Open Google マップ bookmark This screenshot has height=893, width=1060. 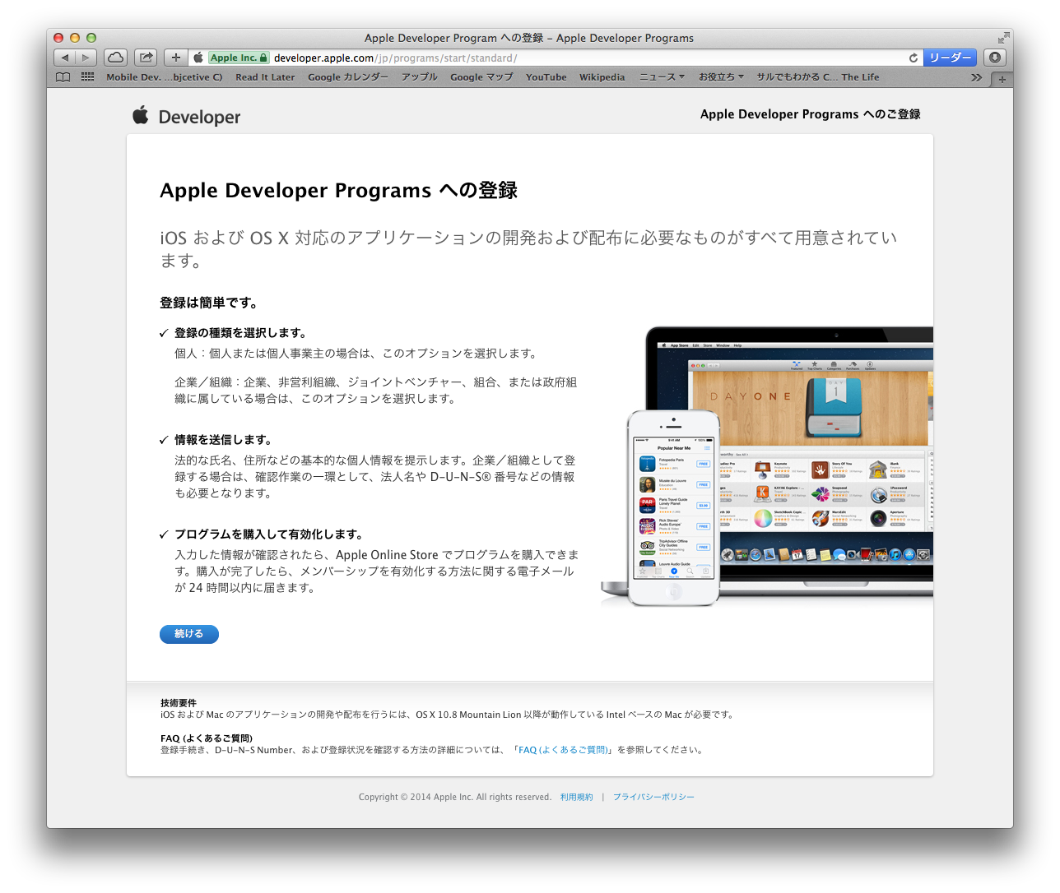481,77
